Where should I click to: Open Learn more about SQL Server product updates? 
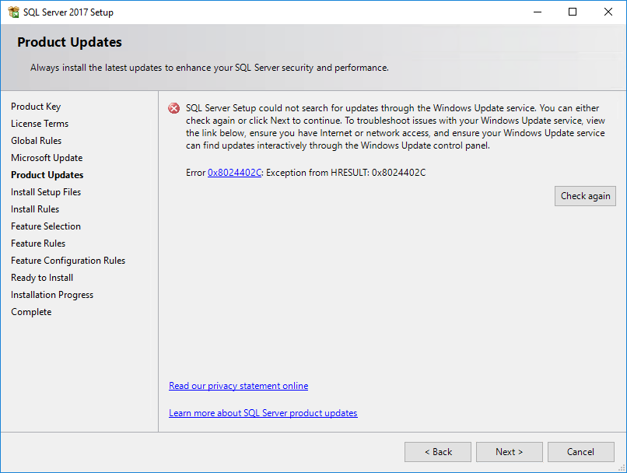[263, 413]
